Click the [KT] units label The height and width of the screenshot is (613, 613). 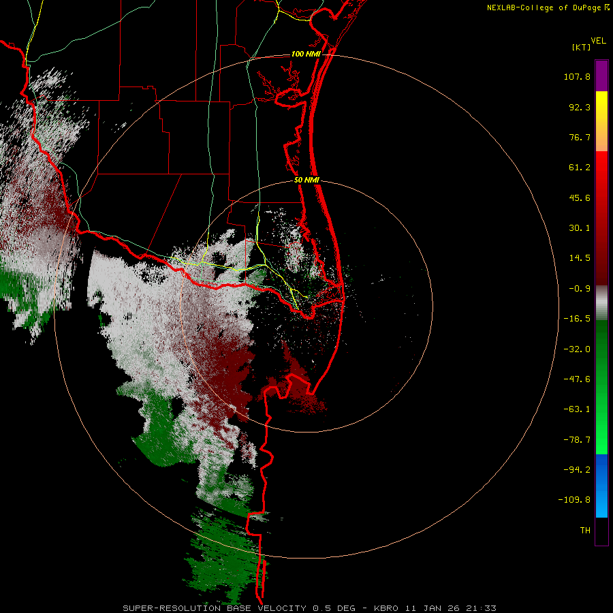[x=582, y=47]
